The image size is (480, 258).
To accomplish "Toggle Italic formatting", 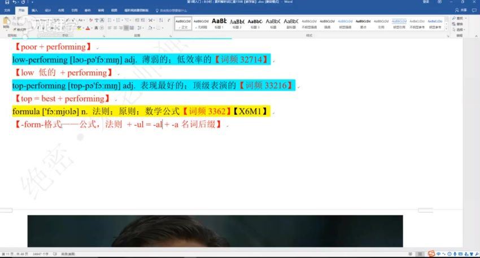I will pyautogui.click(x=38, y=28).
